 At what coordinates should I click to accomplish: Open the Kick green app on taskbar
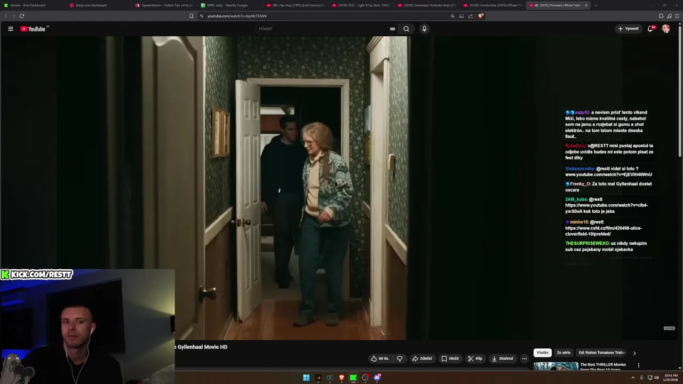[353, 378]
